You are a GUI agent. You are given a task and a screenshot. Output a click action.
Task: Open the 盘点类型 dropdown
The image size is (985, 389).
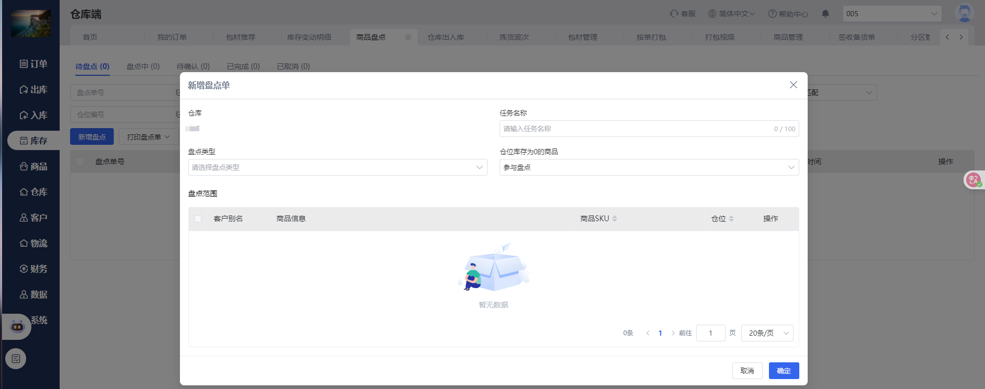tap(337, 167)
